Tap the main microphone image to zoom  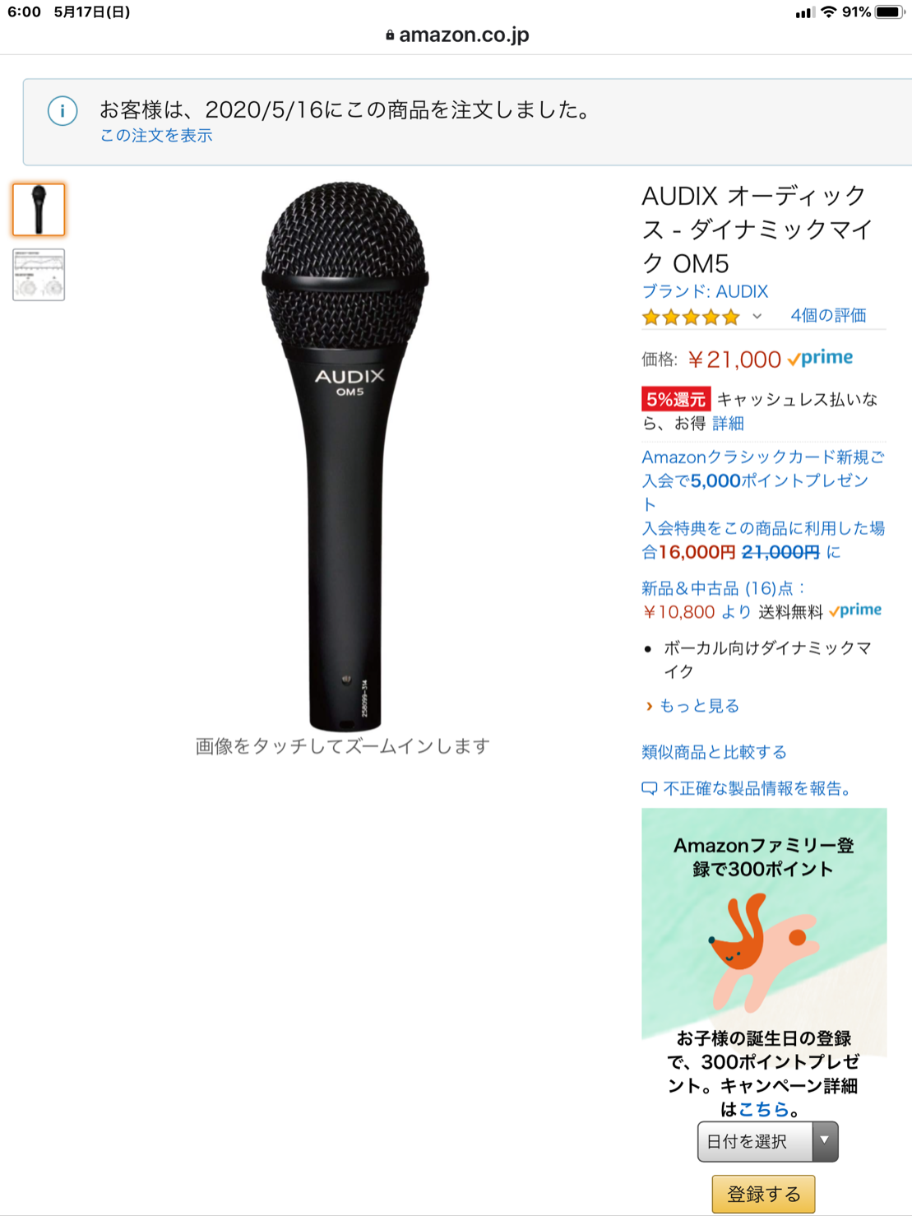click(x=345, y=457)
